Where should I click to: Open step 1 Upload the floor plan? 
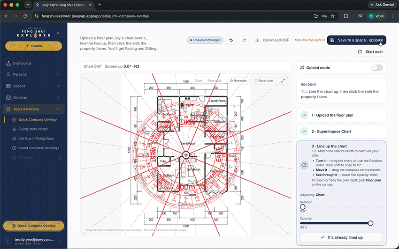(x=341, y=115)
